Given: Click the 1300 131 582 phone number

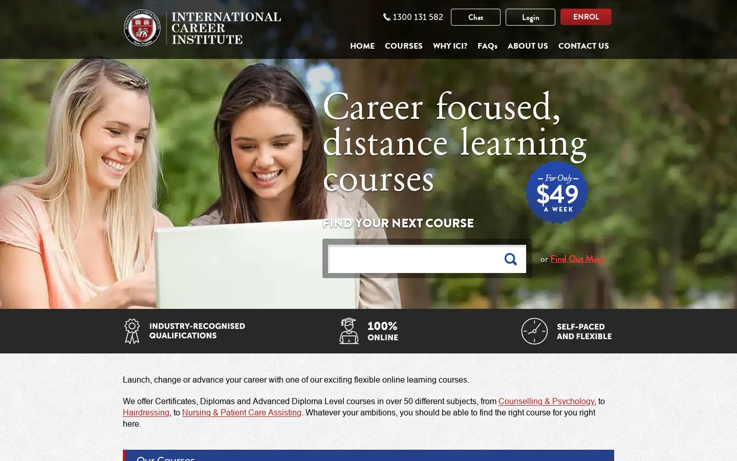Looking at the screenshot, I should pyautogui.click(x=418, y=17).
